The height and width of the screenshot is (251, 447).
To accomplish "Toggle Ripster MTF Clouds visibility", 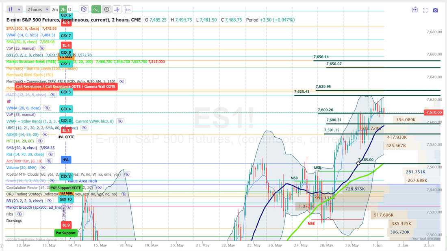I will pyautogui.click(x=127, y=174).
